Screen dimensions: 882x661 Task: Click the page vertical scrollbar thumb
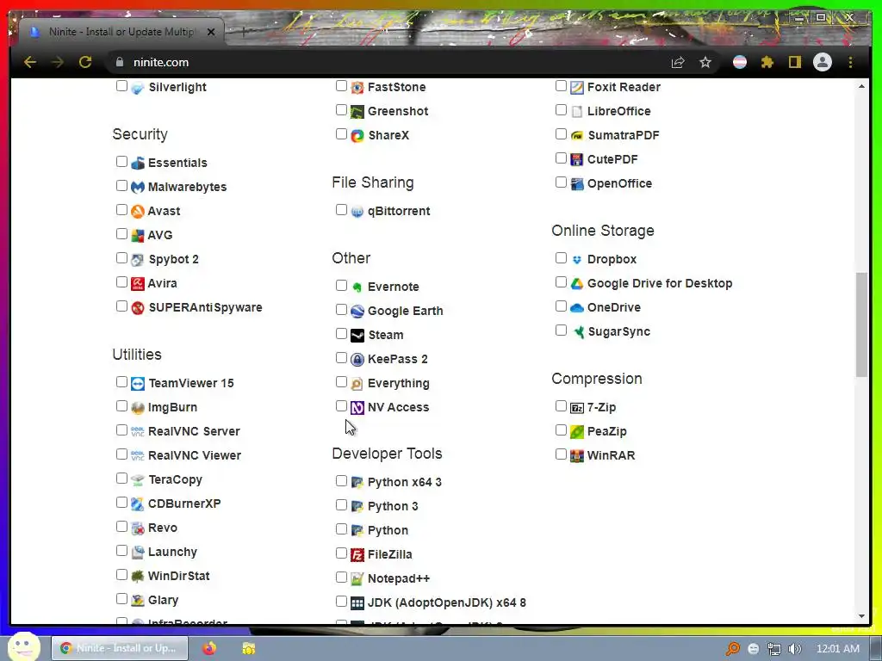[861, 324]
